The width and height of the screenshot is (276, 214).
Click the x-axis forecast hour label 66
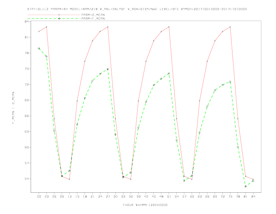tap(207, 197)
